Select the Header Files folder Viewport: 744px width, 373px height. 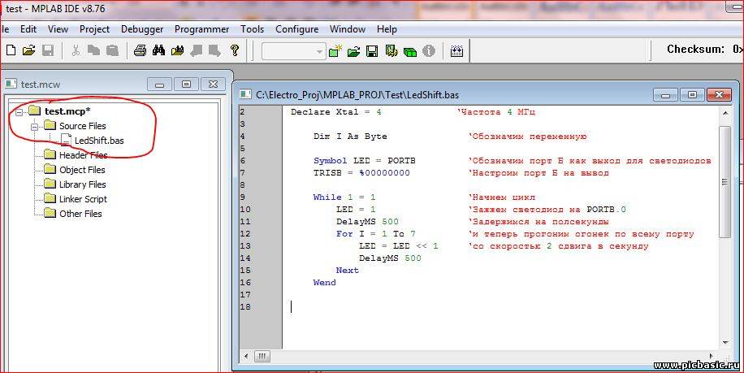pos(83,155)
